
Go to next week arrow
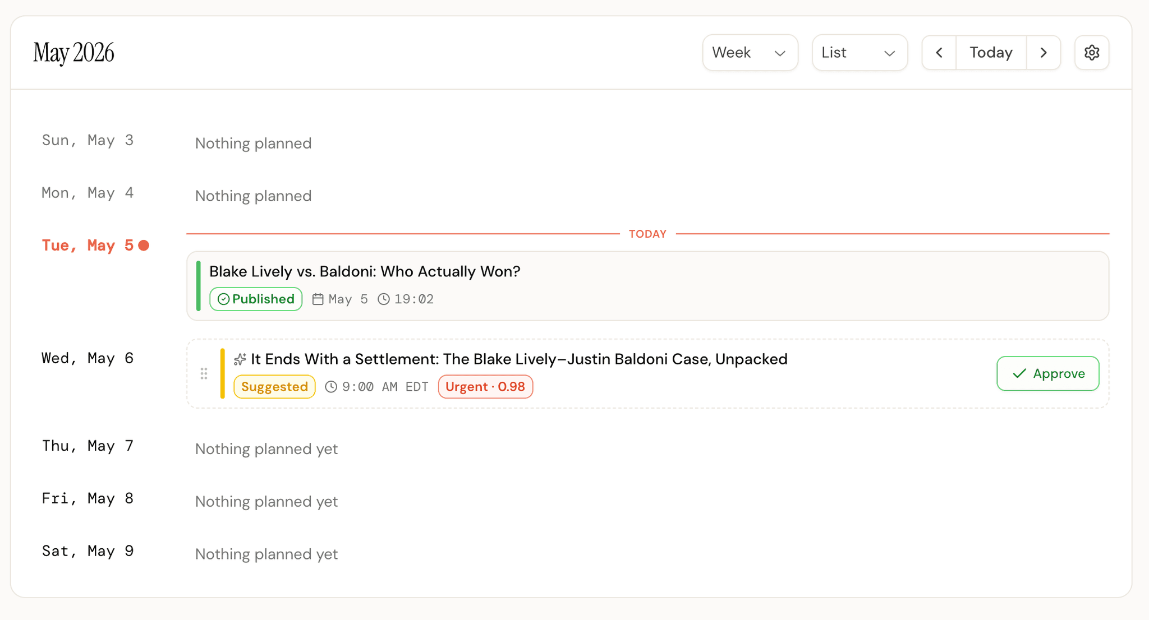click(1044, 53)
